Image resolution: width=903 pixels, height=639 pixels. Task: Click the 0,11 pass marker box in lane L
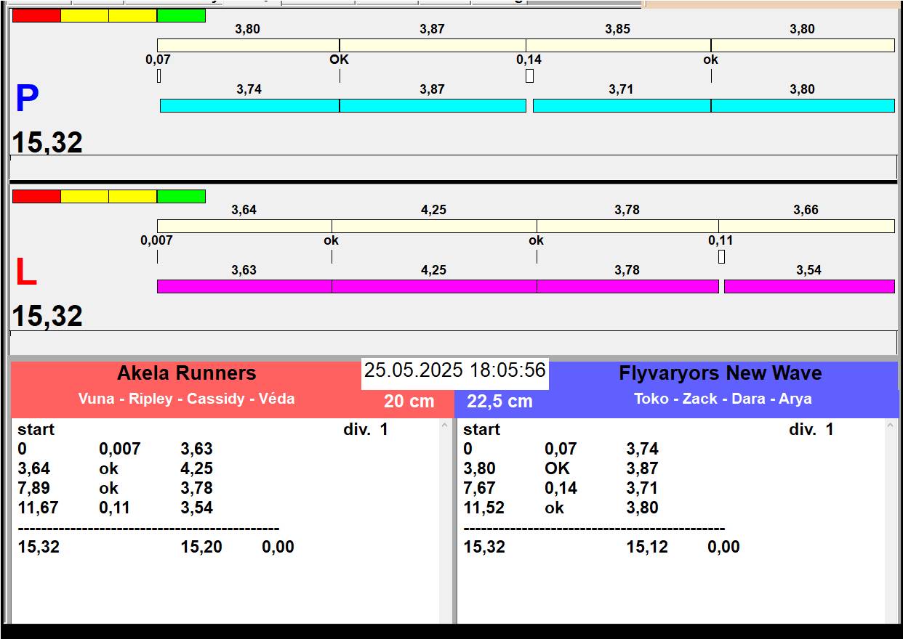pyautogui.click(x=721, y=257)
